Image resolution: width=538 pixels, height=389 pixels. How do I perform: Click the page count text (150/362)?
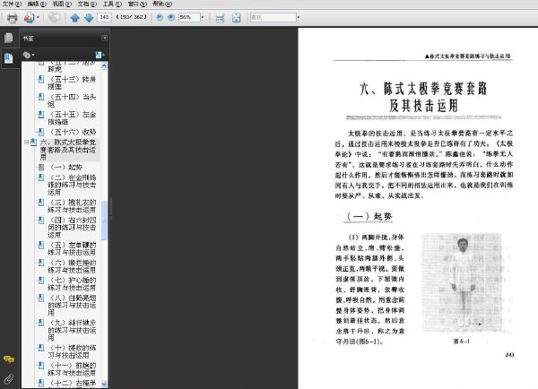click(132, 17)
